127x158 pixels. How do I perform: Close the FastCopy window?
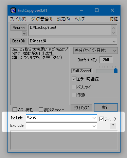(x=112, y=11)
